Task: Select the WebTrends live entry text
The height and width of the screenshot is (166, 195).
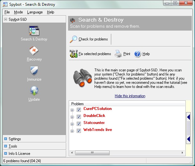Action: pos(98,130)
